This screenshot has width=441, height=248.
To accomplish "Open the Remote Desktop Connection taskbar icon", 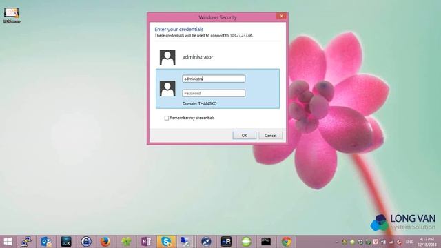I will [185, 242].
